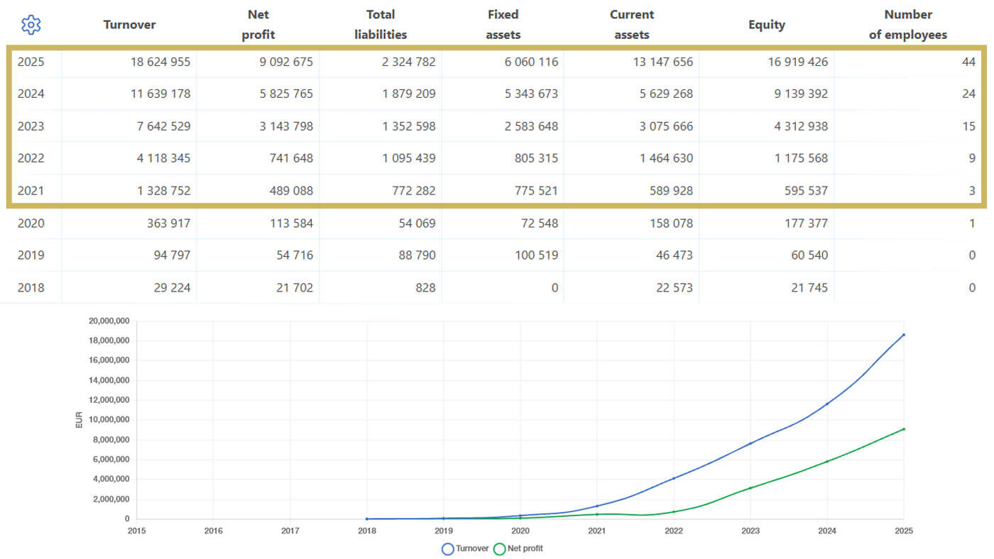
Task: Click the Fixed assets column header
Action: (x=503, y=24)
